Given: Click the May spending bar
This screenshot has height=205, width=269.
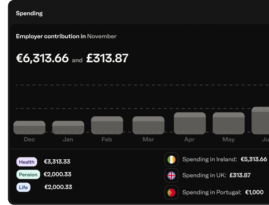Looking at the screenshot, I should [x=228, y=123].
